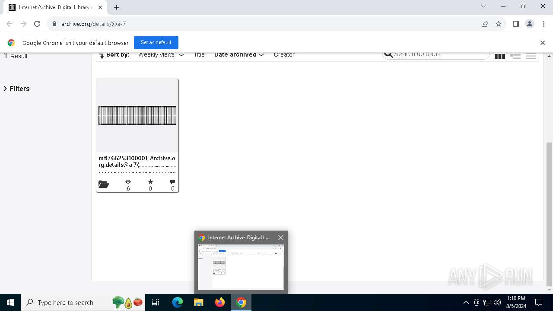The image size is (553, 311).
Task: Click the browser back arrow
Action: coord(10,24)
